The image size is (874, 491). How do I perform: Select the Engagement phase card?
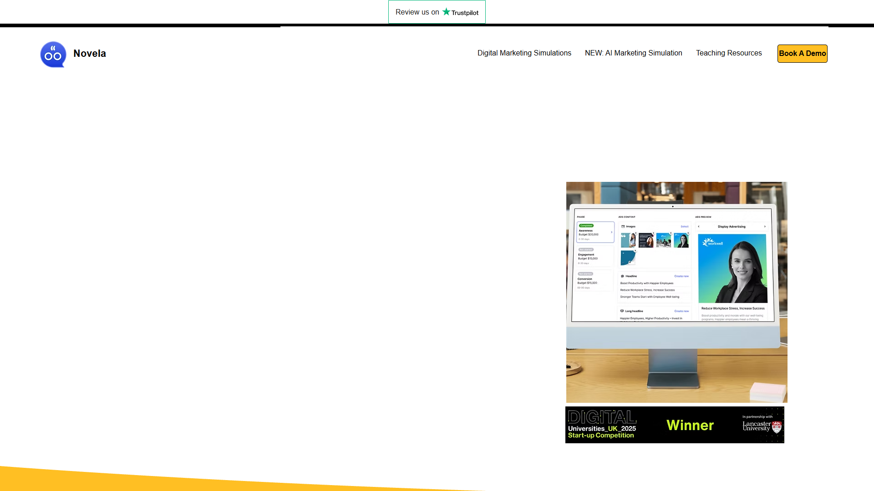595,256
